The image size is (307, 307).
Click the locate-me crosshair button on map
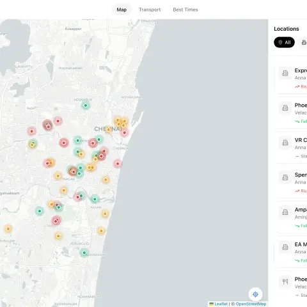(255, 294)
